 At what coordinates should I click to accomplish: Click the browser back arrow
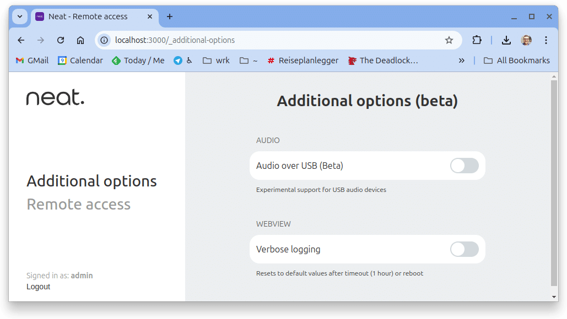[21, 40]
